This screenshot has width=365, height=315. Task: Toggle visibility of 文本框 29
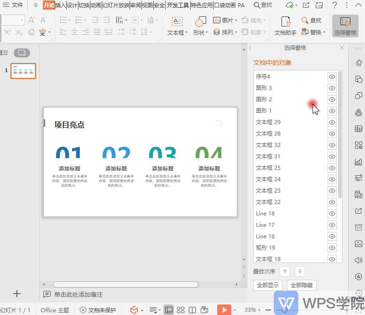pos(332,122)
